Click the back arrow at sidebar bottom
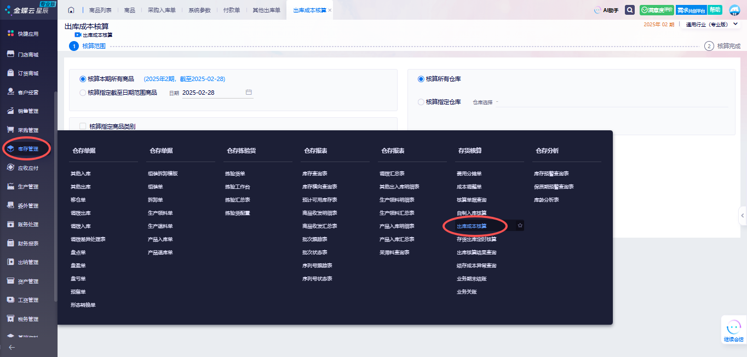This screenshot has height=357, width=747. click(x=12, y=347)
